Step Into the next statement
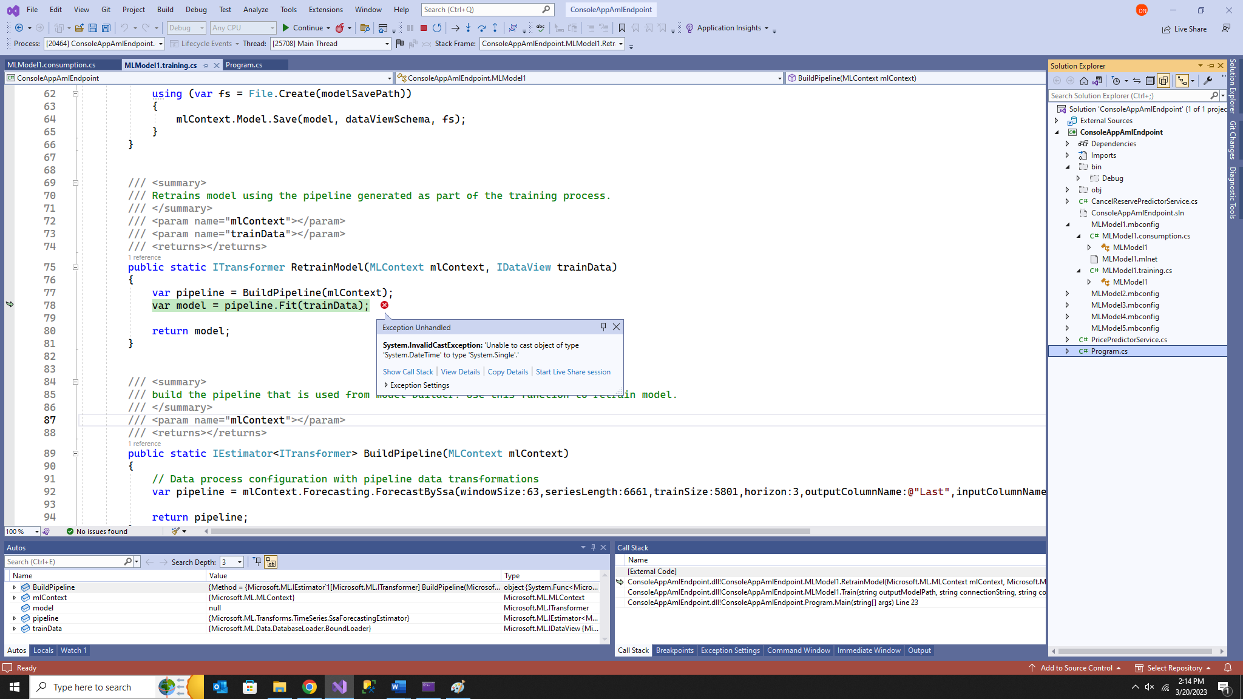 468,28
